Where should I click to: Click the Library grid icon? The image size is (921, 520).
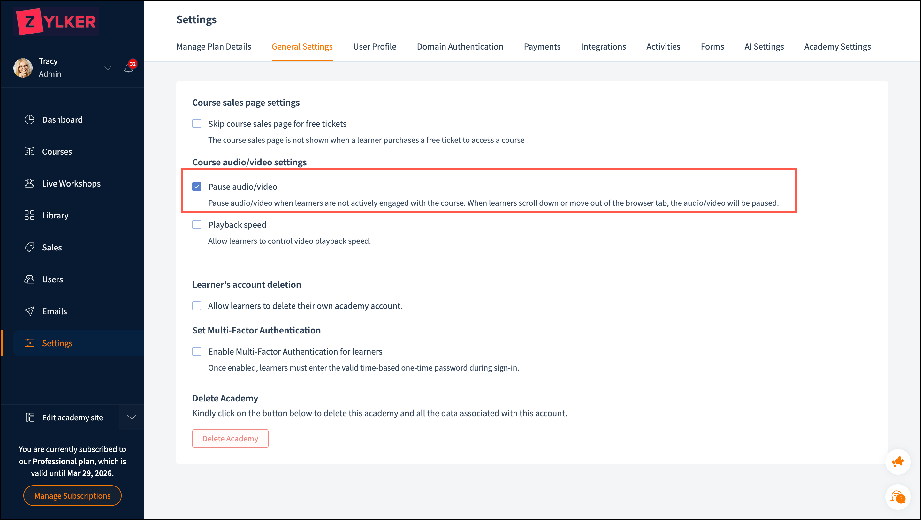tap(29, 215)
